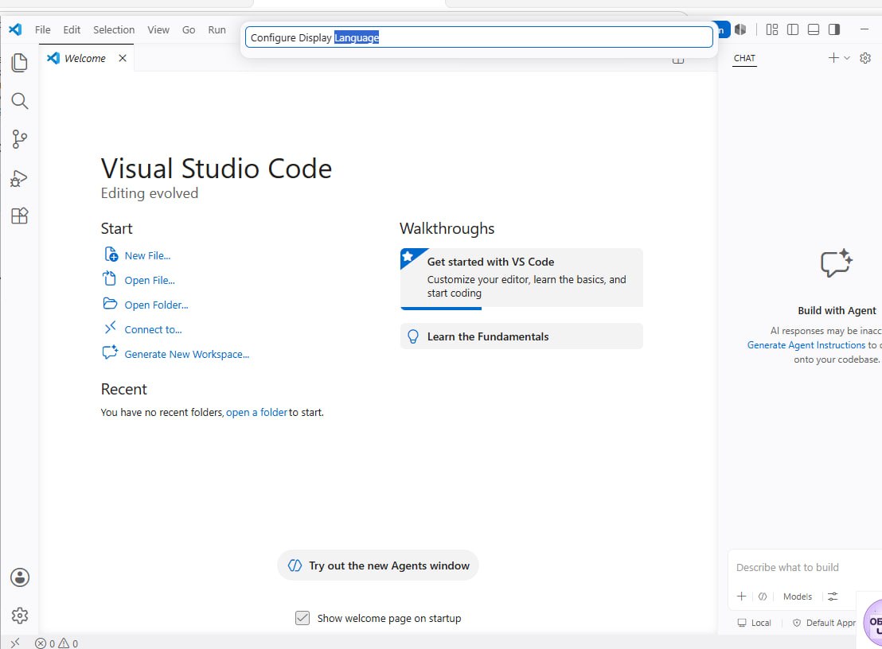Click the Connect to... link
Screen dimensions: 882x649
pyautogui.click(x=153, y=330)
